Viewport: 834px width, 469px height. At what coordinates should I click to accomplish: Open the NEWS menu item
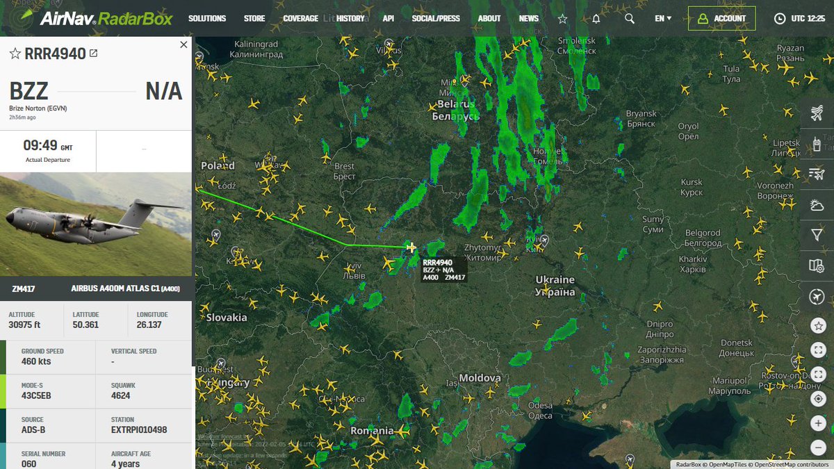click(x=529, y=19)
